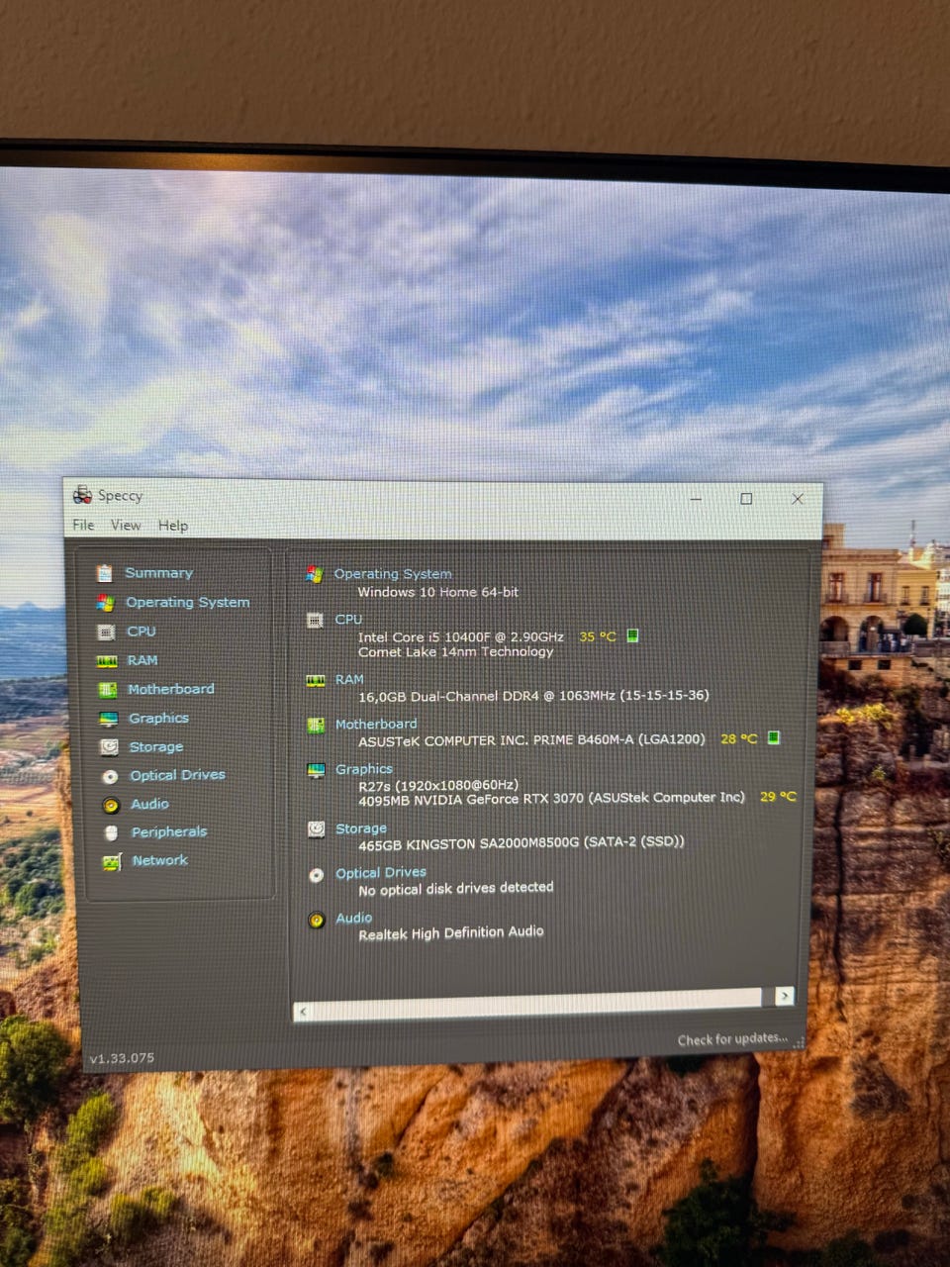Screen dimensions: 950x1267
Task: Click the RAM icon in summary pane
Action: (x=316, y=681)
